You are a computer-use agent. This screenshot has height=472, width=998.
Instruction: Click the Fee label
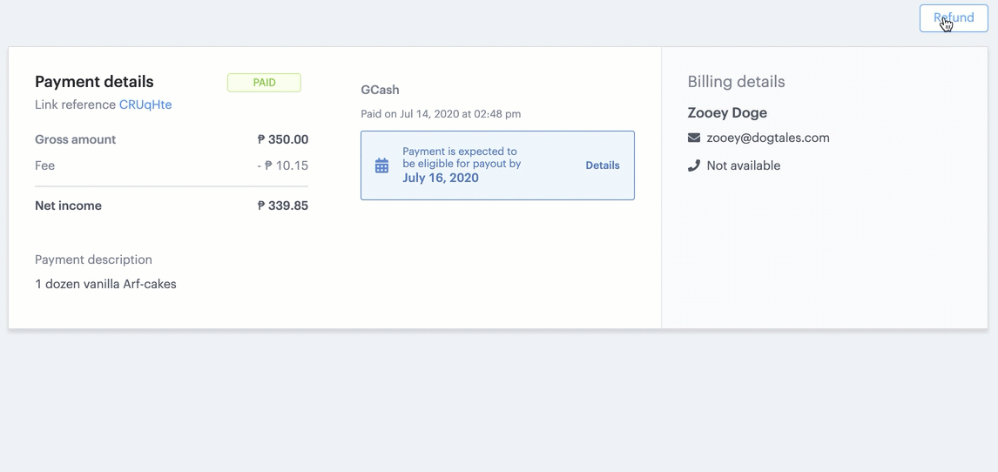point(44,166)
